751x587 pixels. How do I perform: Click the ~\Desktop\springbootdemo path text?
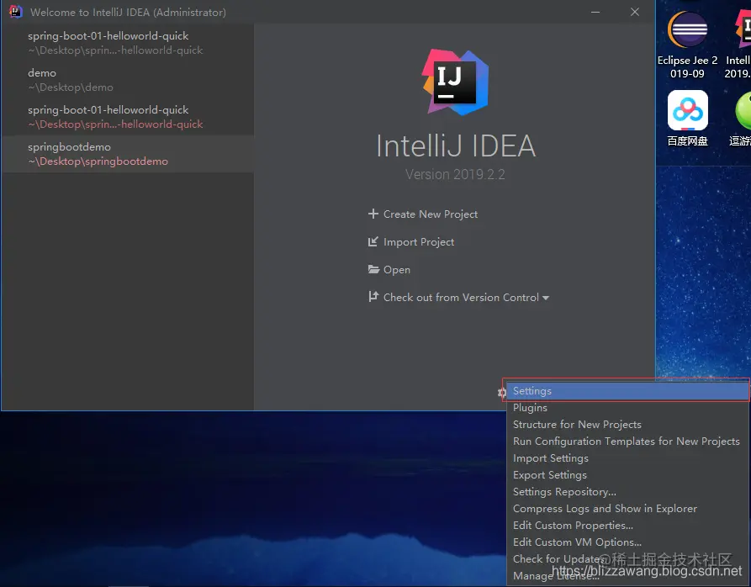(98, 161)
